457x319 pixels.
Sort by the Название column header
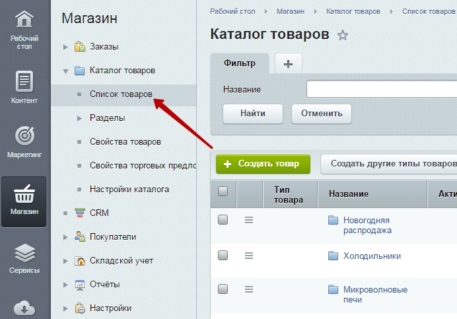(372, 194)
